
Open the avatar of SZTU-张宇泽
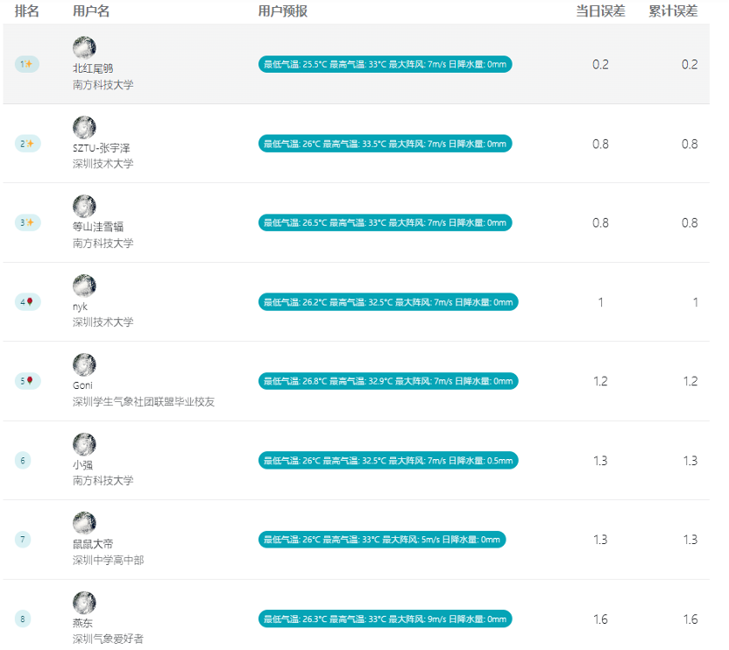tap(84, 127)
